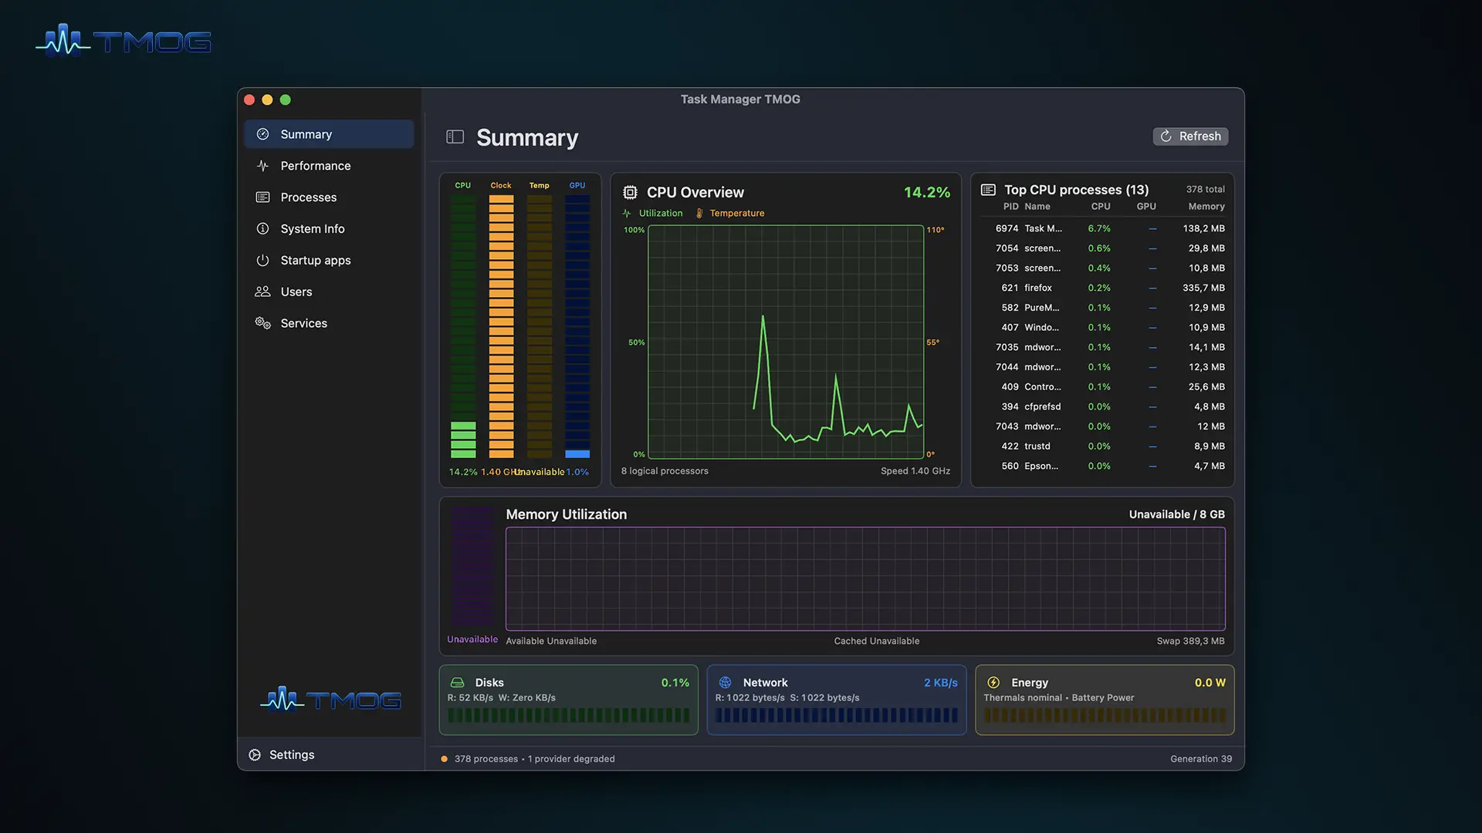Sort processes by CPU column header

point(1101,207)
